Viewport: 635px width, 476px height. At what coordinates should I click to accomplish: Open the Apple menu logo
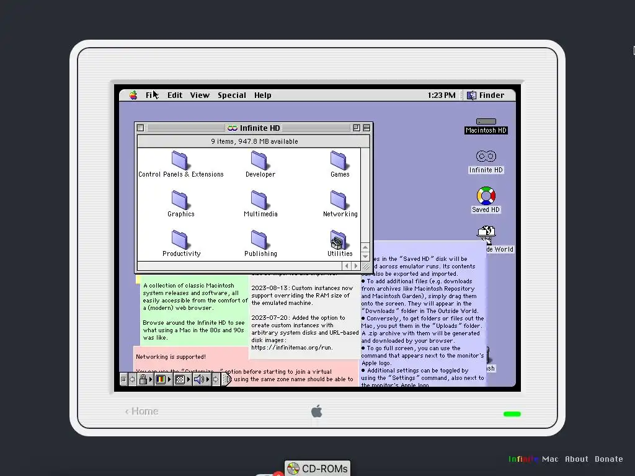click(133, 95)
